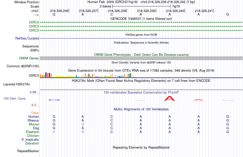Open the RefSeq genes from NCBI title
The width and height of the screenshot is (243, 157).
tap(141, 35)
